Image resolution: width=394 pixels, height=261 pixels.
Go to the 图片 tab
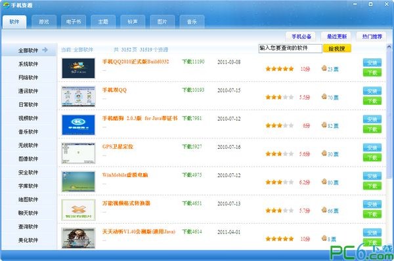point(162,22)
